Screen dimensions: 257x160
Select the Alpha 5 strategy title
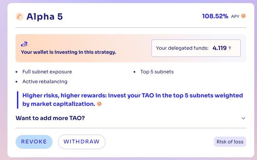coord(45,17)
